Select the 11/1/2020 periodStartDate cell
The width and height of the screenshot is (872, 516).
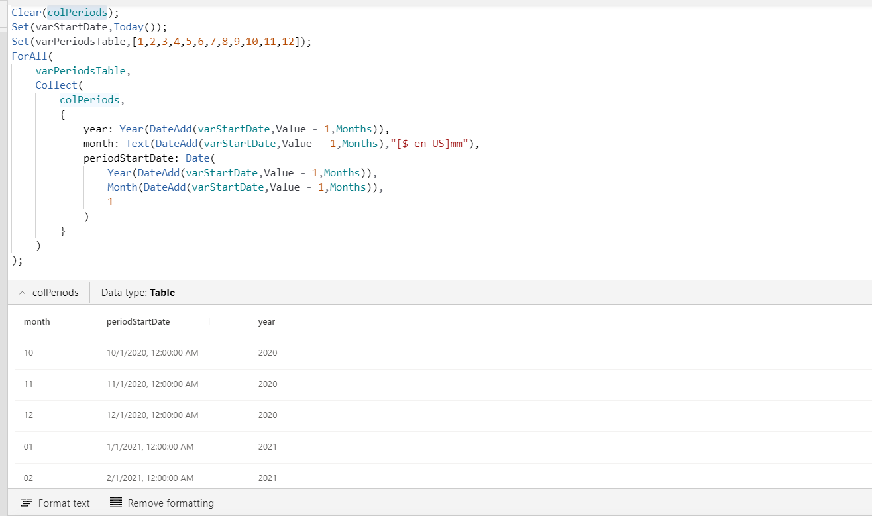pyautogui.click(x=152, y=384)
